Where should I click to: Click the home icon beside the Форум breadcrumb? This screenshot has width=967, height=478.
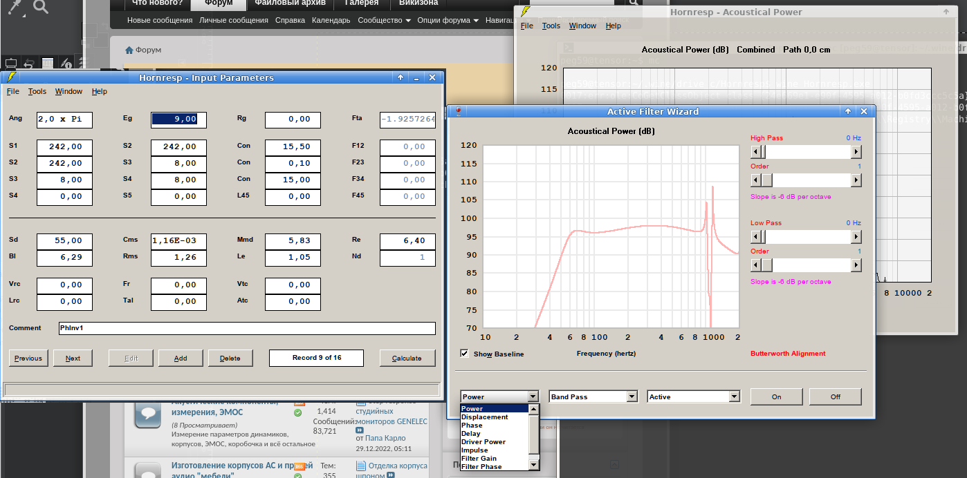[x=129, y=50]
